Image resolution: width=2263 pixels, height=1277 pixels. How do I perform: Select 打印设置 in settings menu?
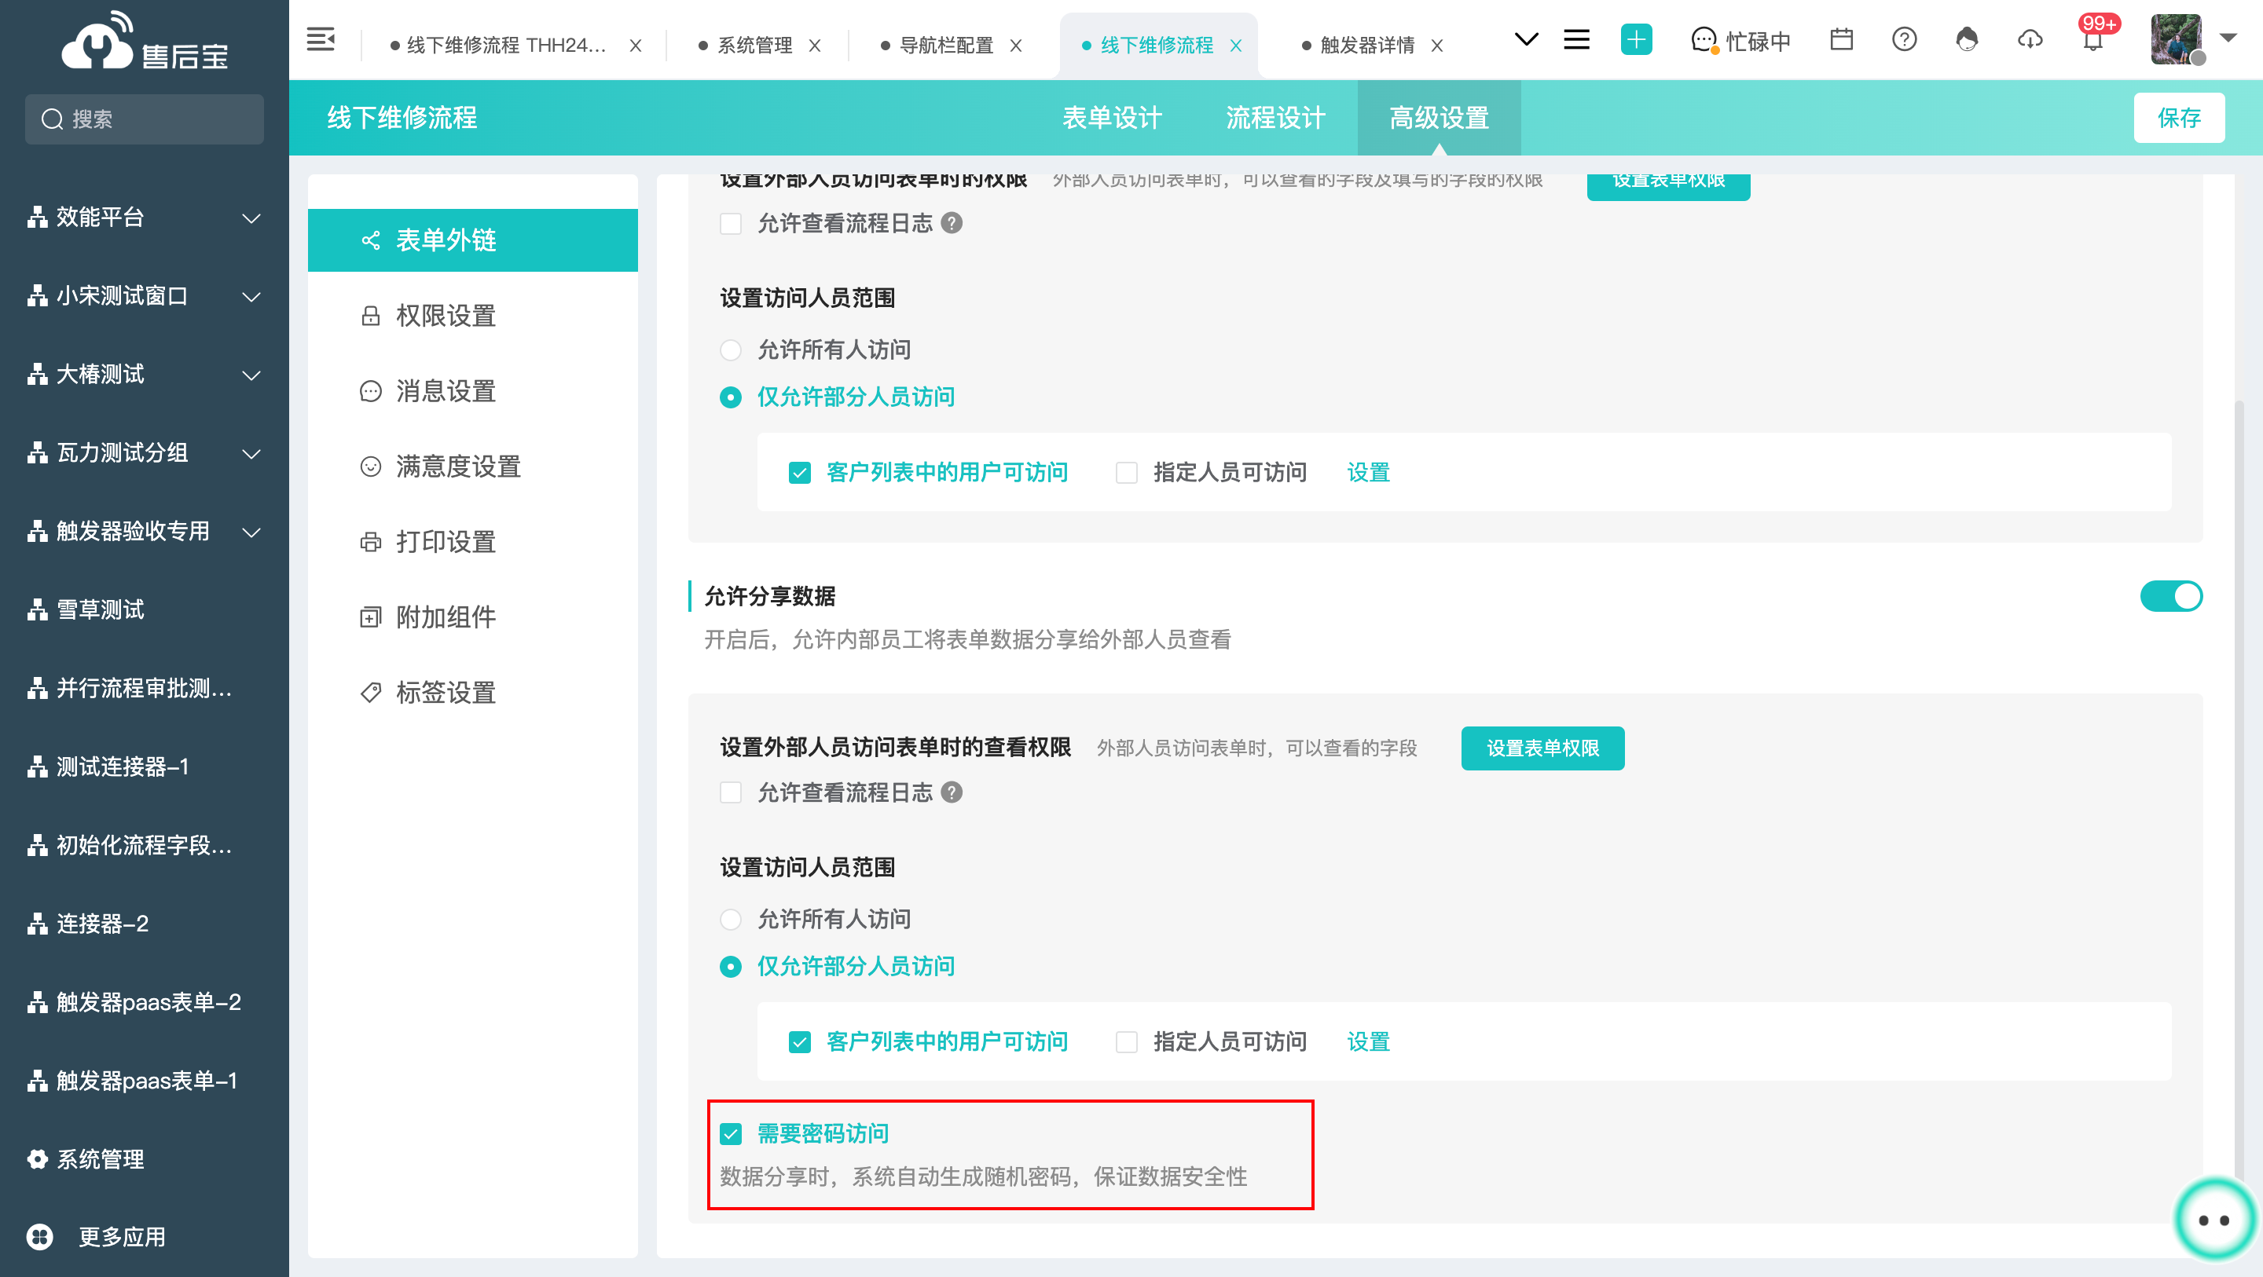coord(472,542)
